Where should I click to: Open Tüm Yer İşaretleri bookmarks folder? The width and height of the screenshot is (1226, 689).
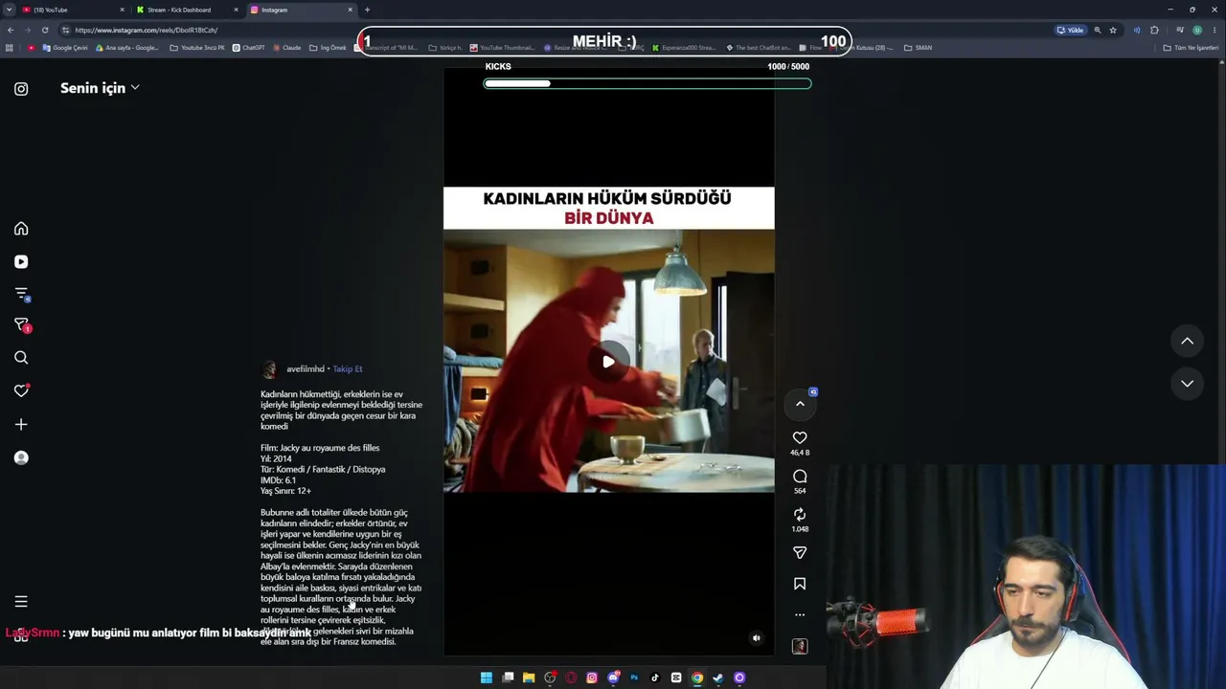[1191, 48]
